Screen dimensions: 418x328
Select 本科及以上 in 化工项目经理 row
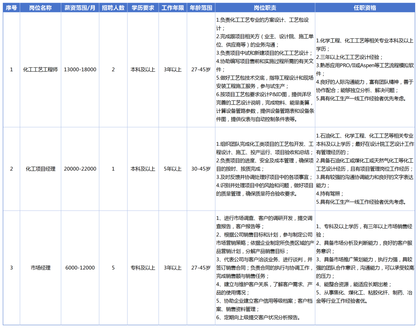pos(143,169)
